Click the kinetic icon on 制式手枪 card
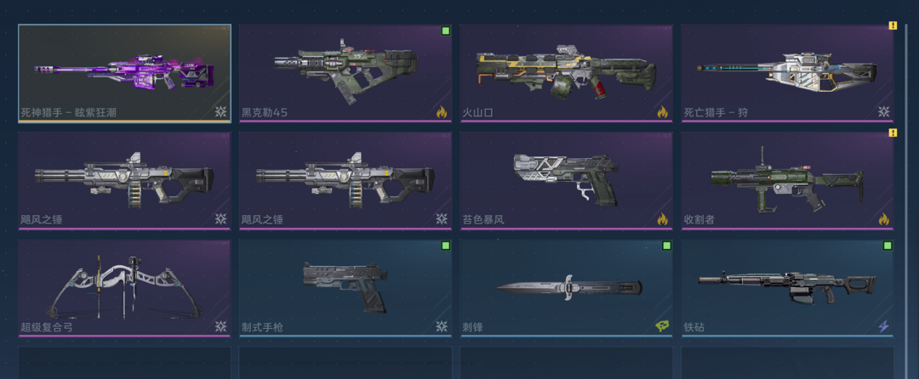The image size is (919, 379). tap(442, 326)
